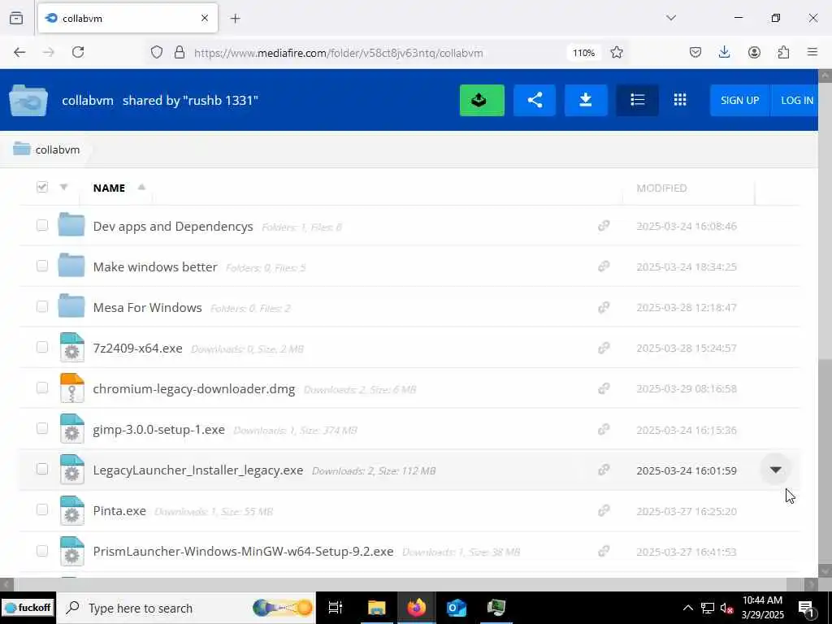Image resolution: width=832 pixels, height=624 pixels.
Task: Check the LegacyLauncher_Installer_legacy.exe checkbox
Action: click(x=42, y=469)
